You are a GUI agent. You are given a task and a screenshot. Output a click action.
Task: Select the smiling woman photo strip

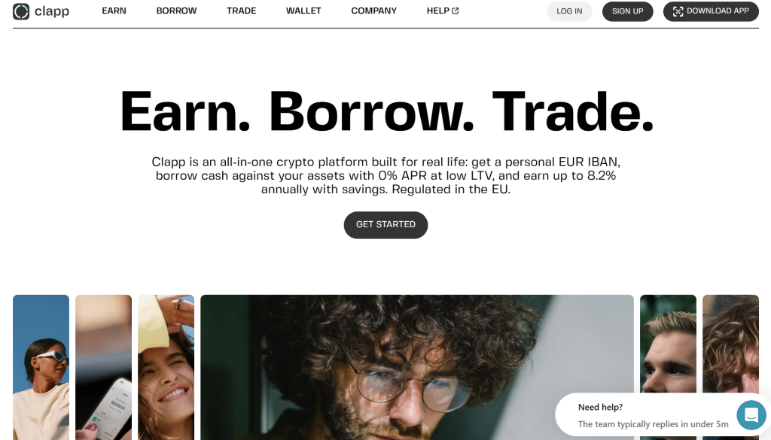[166, 367]
